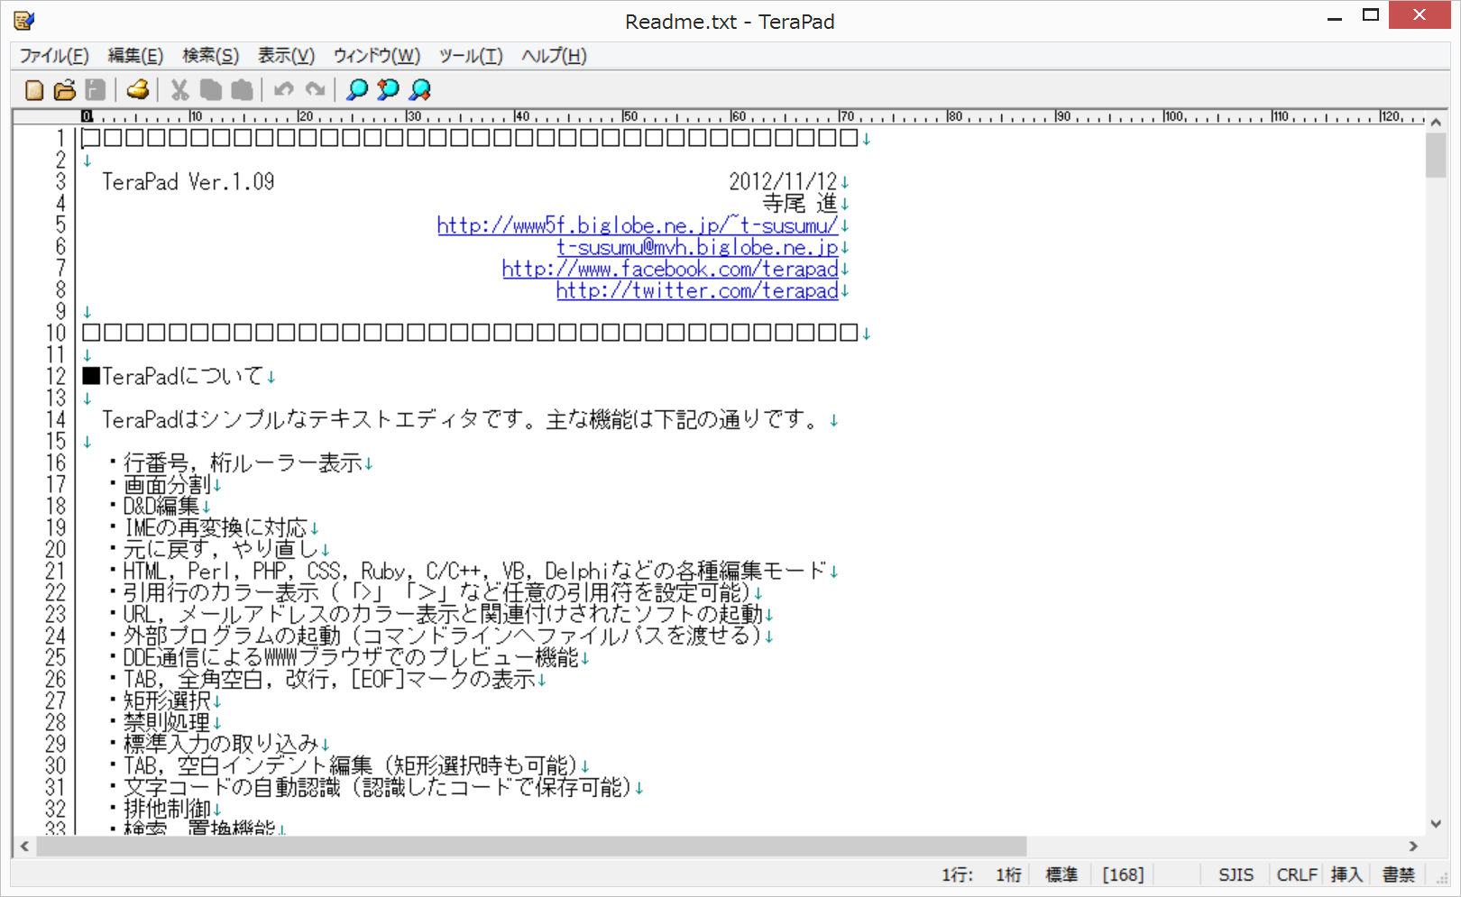Click line number 14 in the gutter
This screenshot has width=1461, height=897.
tap(56, 420)
